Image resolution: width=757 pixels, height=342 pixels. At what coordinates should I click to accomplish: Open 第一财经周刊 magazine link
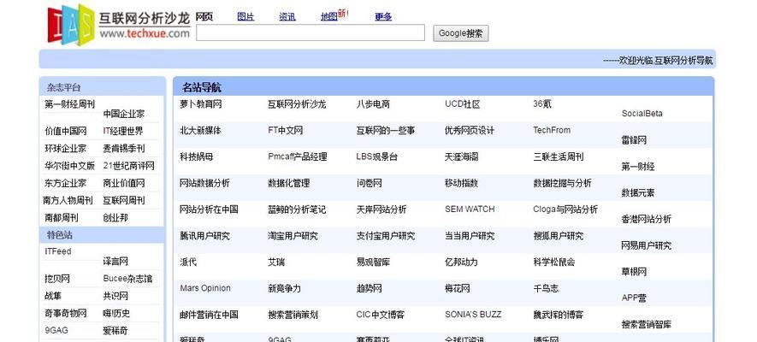pyautogui.click(x=69, y=104)
